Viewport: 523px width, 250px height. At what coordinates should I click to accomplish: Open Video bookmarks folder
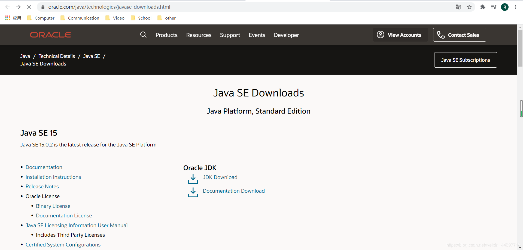tap(115, 18)
